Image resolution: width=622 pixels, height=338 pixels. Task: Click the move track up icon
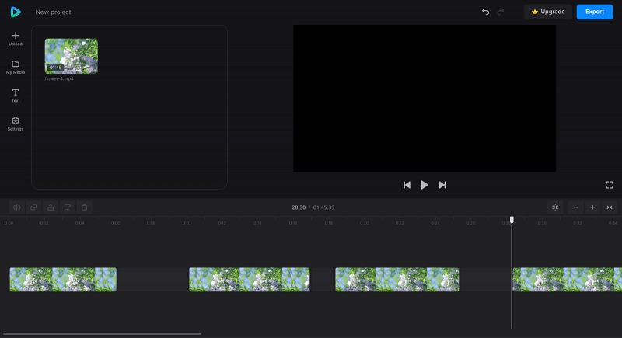click(x=51, y=207)
